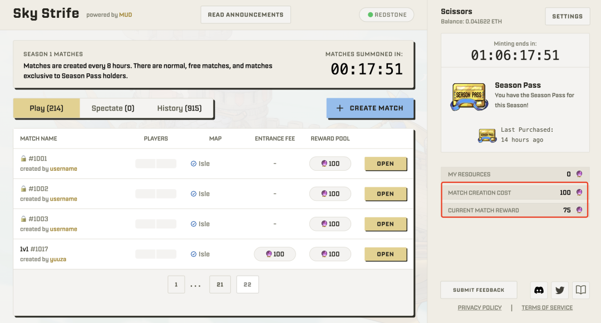Open the Read Announcements button
Viewport: 601px width, 323px height.
[x=246, y=14]
